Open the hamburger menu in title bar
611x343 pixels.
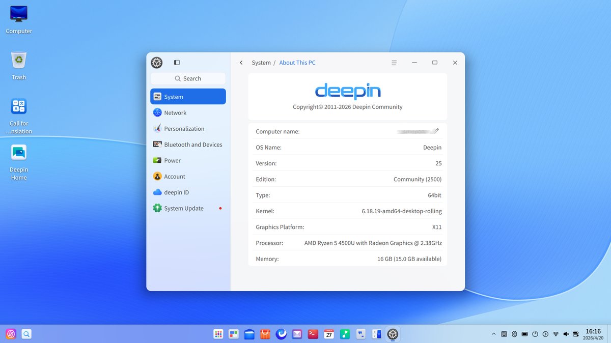coord(394,63)
